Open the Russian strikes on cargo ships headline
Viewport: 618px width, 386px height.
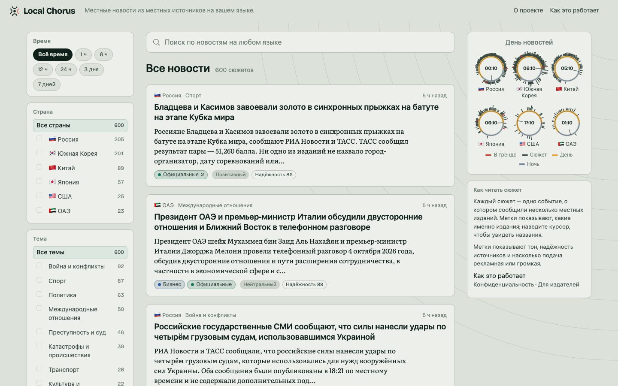[x=300, y=332]
